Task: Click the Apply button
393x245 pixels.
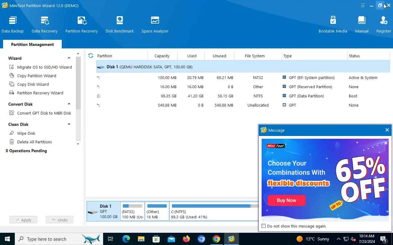Action: 23,220
